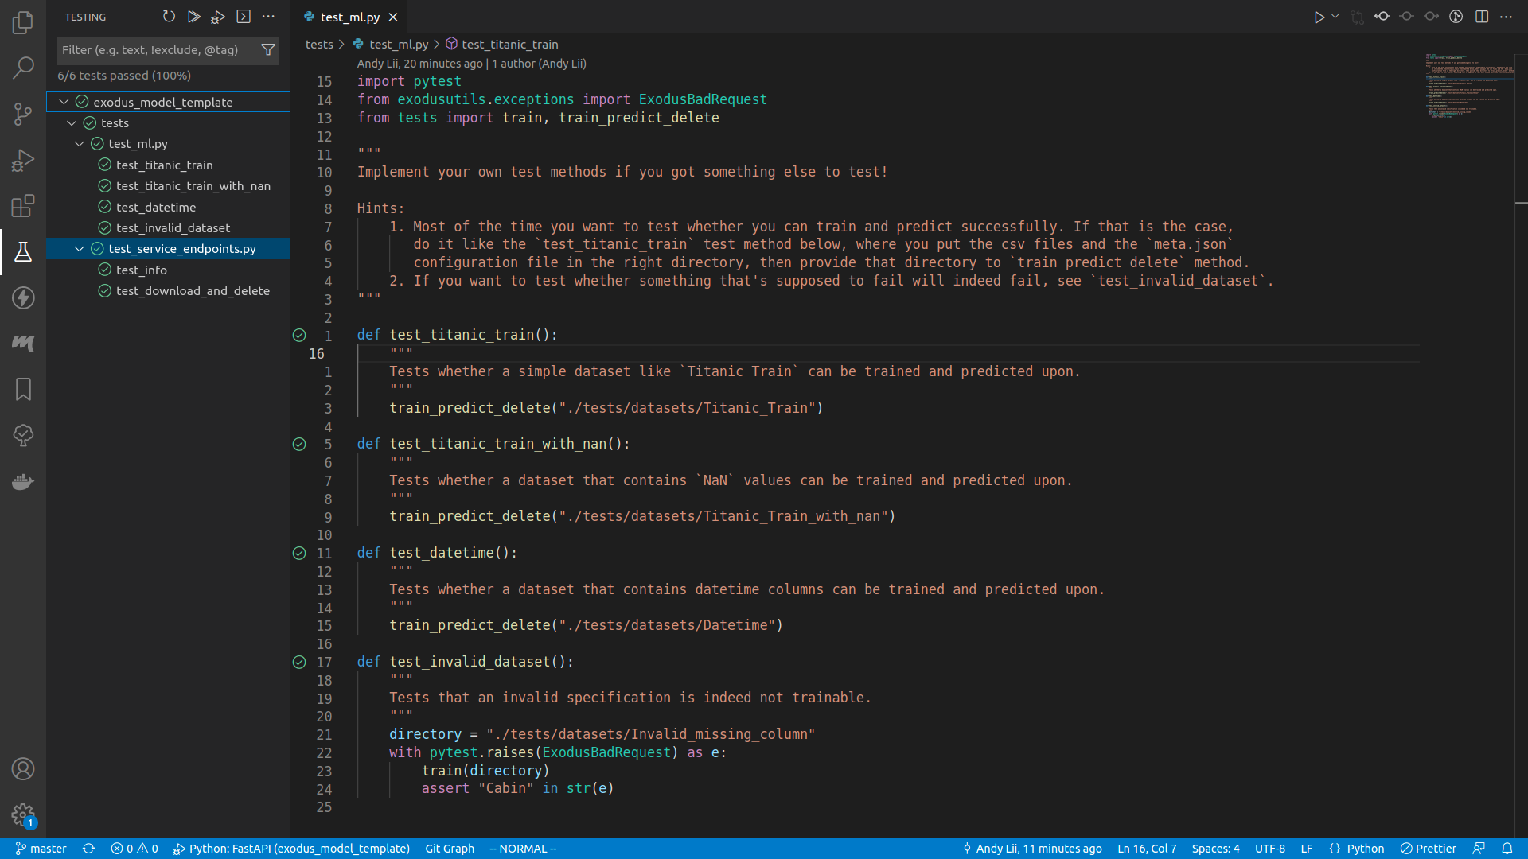Click gutter pass icon for test_invalid_dataset
Viewport: 1528px width, 859px height.
[299, 663]
